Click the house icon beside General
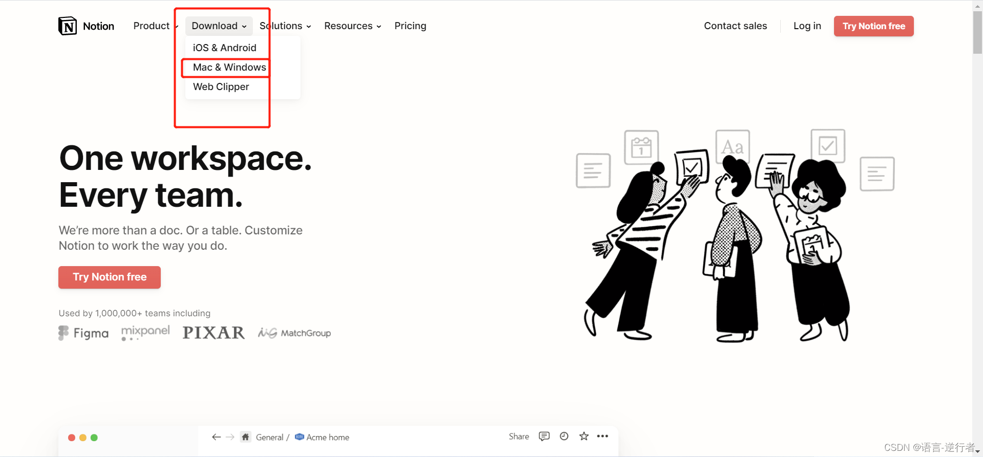This screenshot has height=457, width=983. tap(246, 437)
